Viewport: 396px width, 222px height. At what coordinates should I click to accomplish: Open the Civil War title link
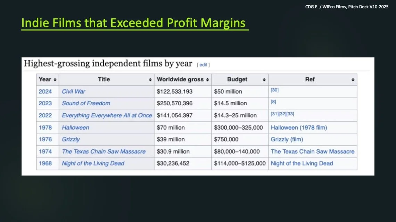(x=74, y=91)
